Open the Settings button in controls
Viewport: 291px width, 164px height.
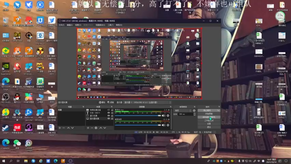pos(209,124)
